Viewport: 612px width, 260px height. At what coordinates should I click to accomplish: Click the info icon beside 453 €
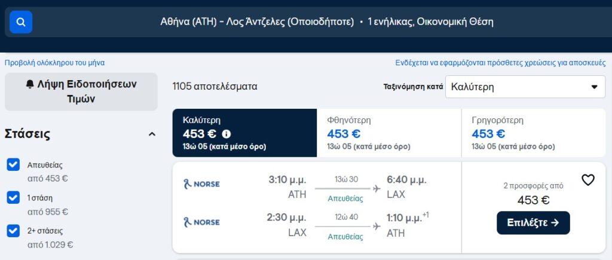click(x=227, y=134)
